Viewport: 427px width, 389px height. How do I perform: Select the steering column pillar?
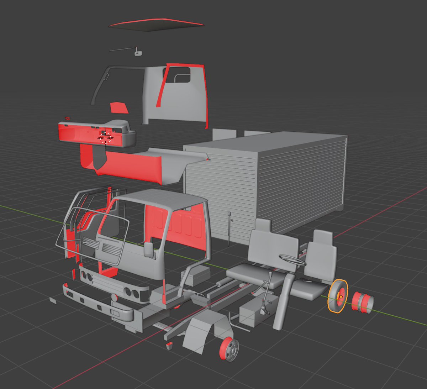(283, 302)
